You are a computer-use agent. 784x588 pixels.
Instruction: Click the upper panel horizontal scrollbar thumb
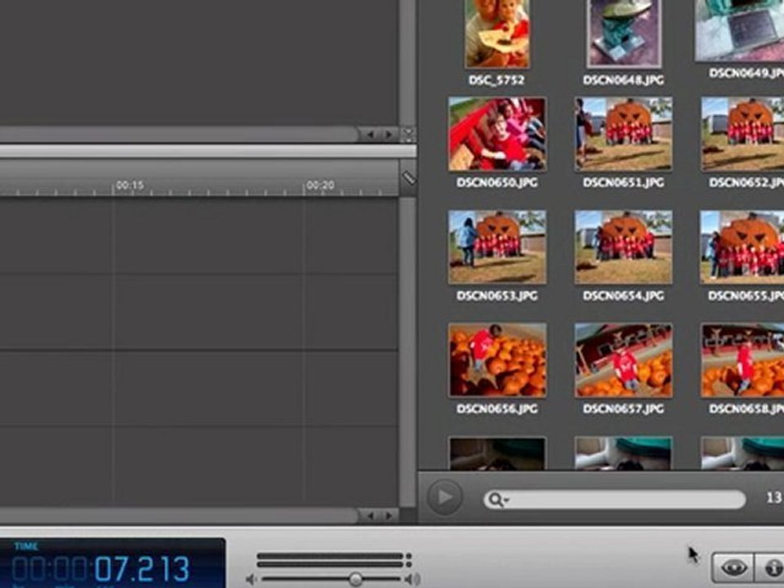pos(179,135)
